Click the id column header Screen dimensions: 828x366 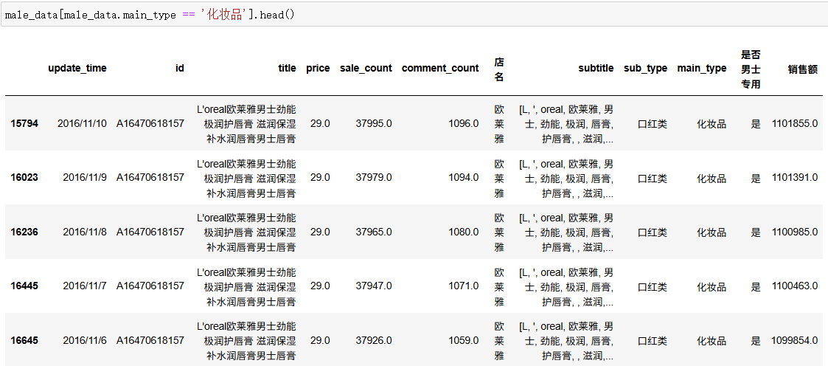180,68
